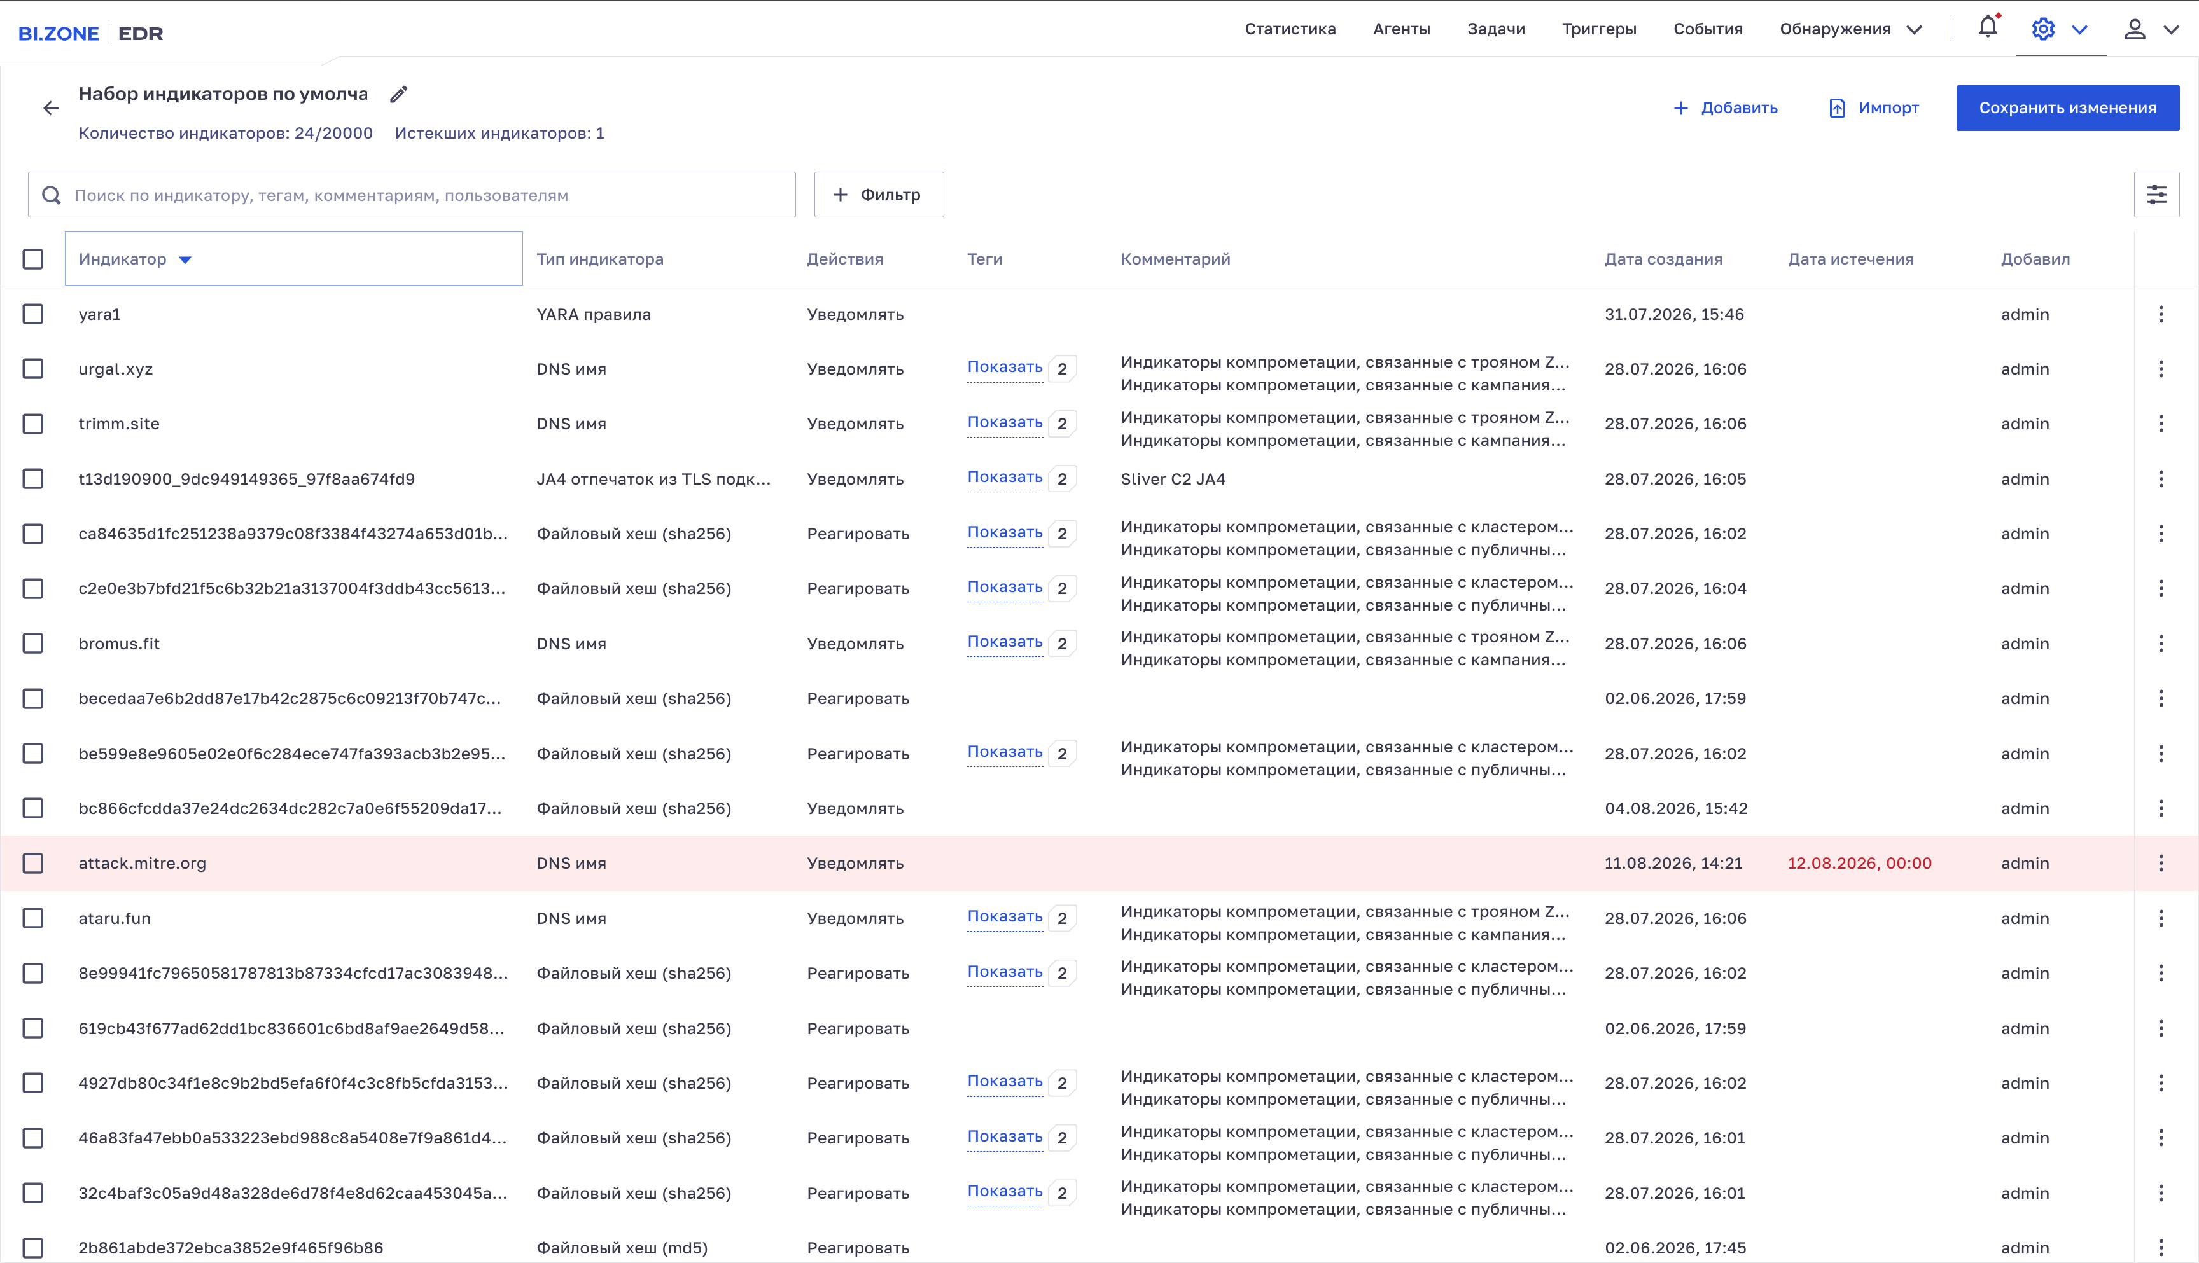Check the yara1 row checkbox

[x=33, y=314]
